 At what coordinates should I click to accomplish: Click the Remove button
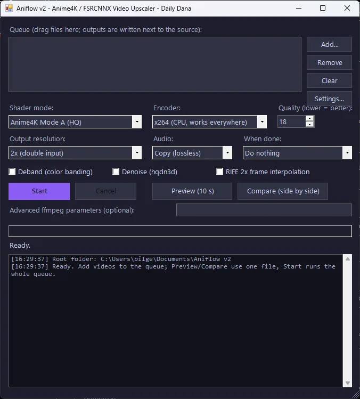[329, 62]
